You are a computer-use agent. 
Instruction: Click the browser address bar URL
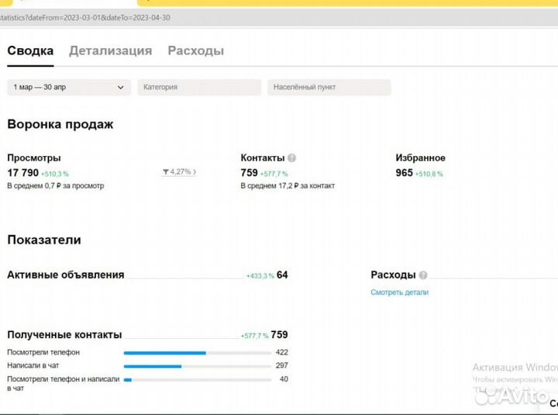click(x=85, y=18)
